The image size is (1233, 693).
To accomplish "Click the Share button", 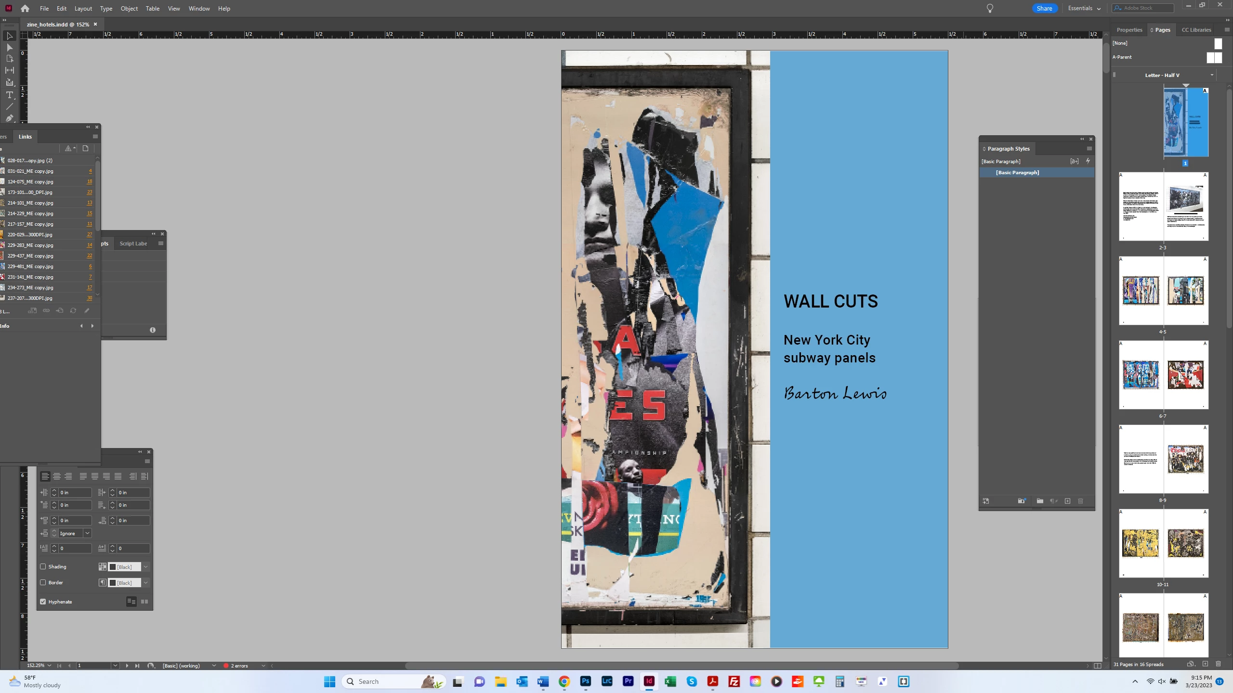I will pyautogui.click(x=1044, y=8).
